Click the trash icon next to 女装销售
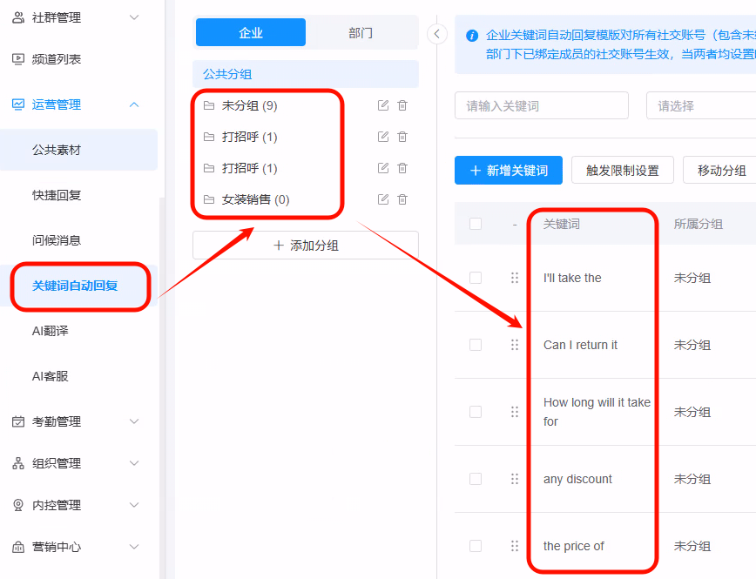The width and height of the screenshot is (756, 579). 402,199
